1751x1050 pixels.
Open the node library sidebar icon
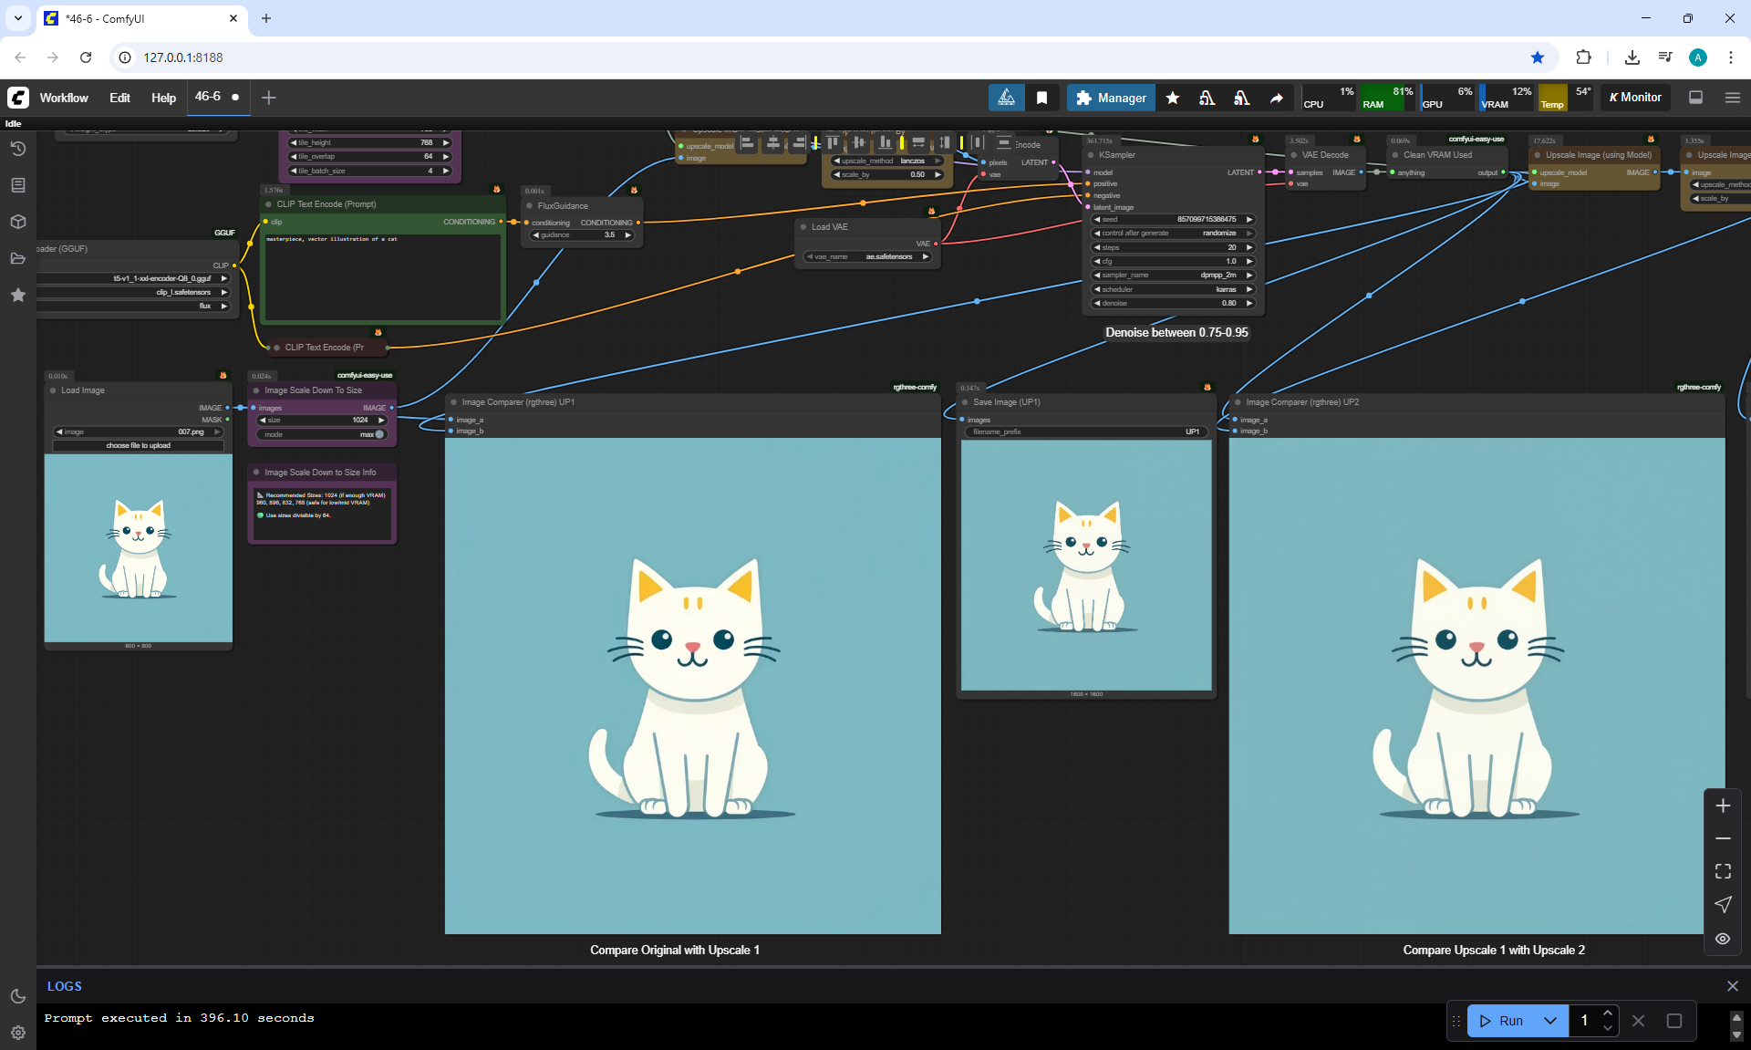coord(17,185)
